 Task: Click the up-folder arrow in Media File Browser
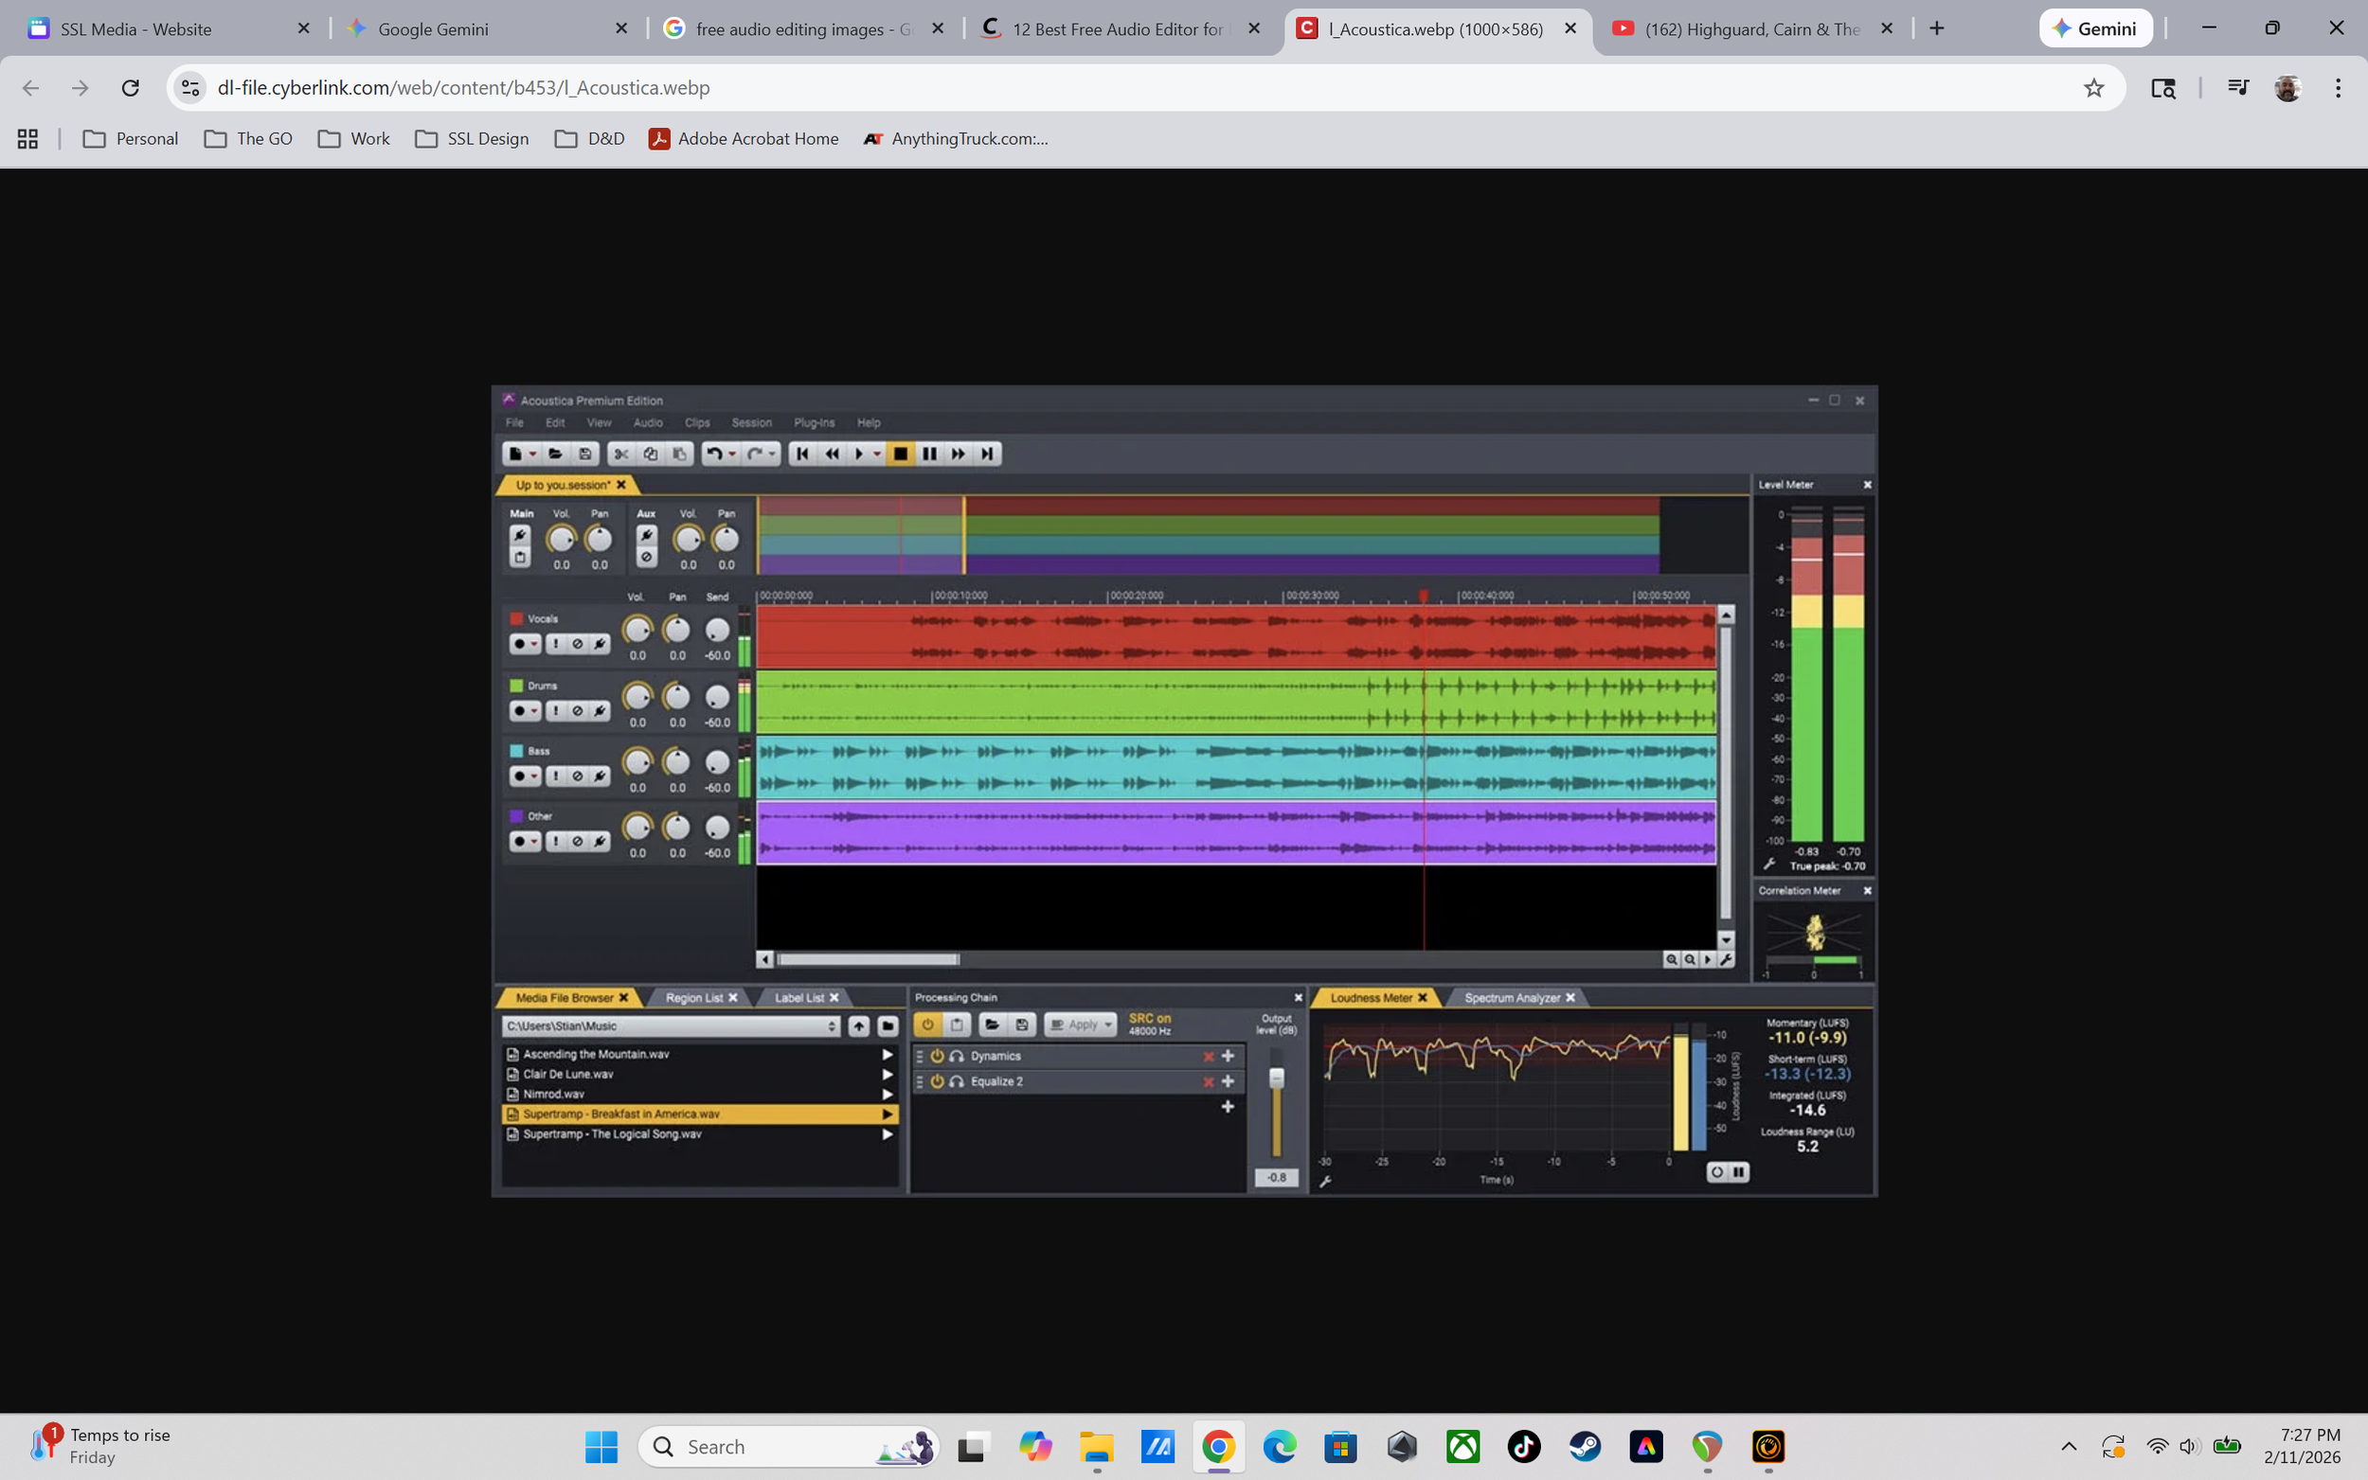858,1025
